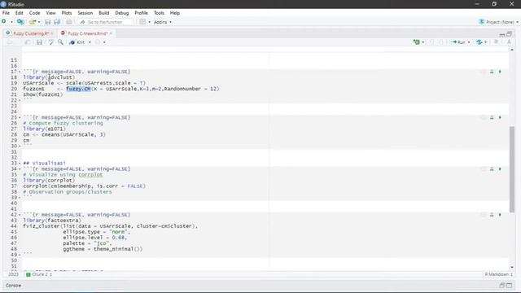Click the Knit button
The image size is (521, 293).
(x=77, y=42)
